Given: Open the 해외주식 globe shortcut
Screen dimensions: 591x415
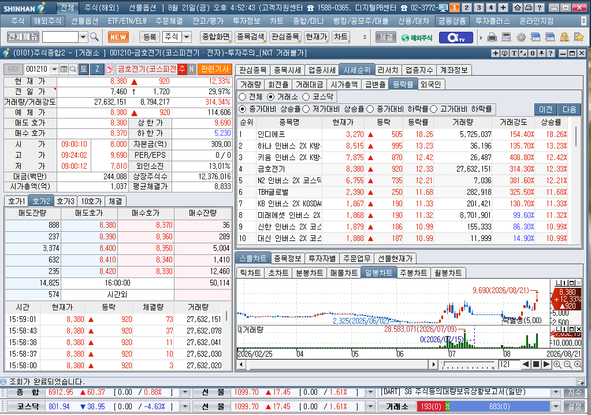Looking at the screenshot, I should tap(417, 38).
